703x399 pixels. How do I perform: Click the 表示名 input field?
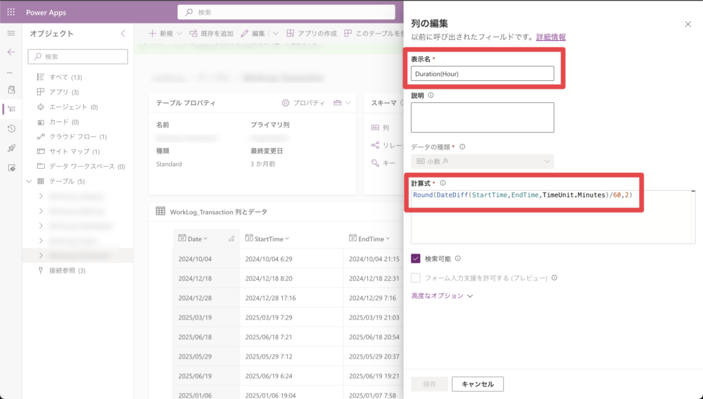[482, 73]
